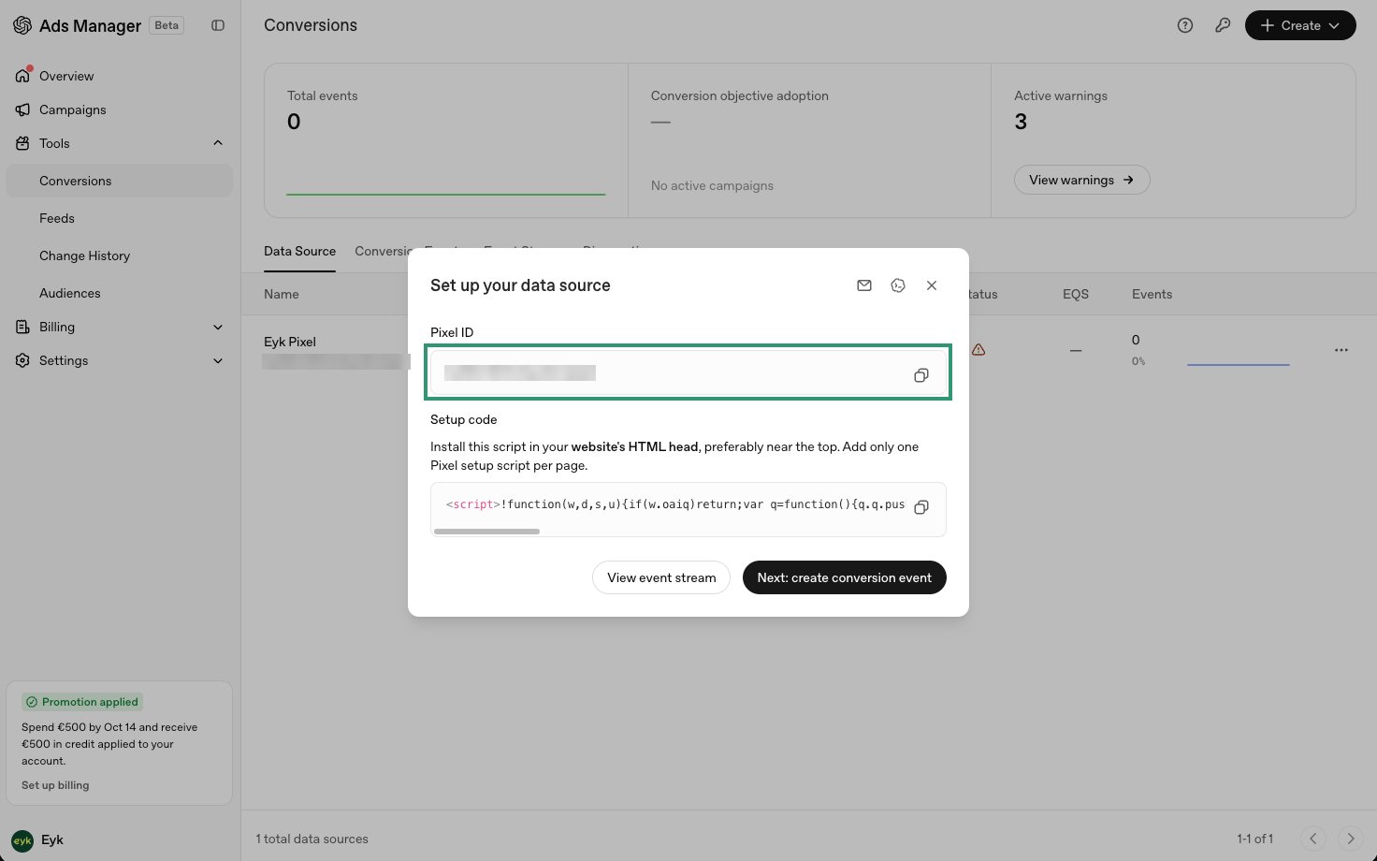Click the Active warnings count 3
The width and height of the screenshot is (1377, 861).
click(x=1021, y=122)
